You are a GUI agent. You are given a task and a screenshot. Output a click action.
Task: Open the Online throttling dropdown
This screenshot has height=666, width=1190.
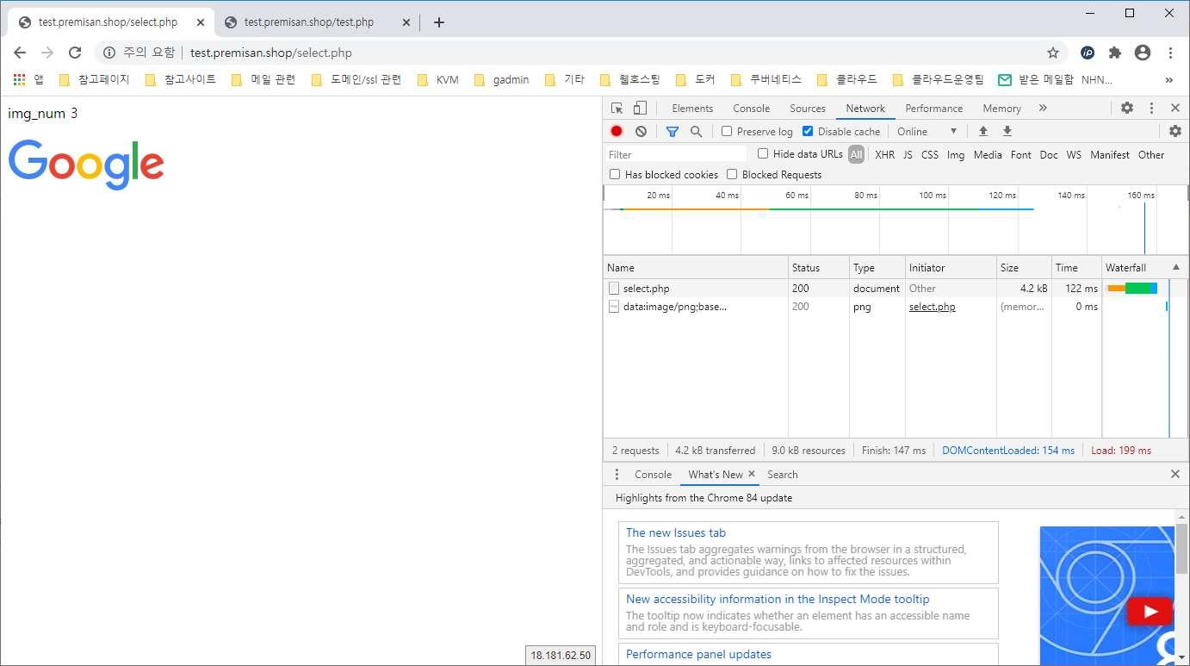tap(927, 131)
